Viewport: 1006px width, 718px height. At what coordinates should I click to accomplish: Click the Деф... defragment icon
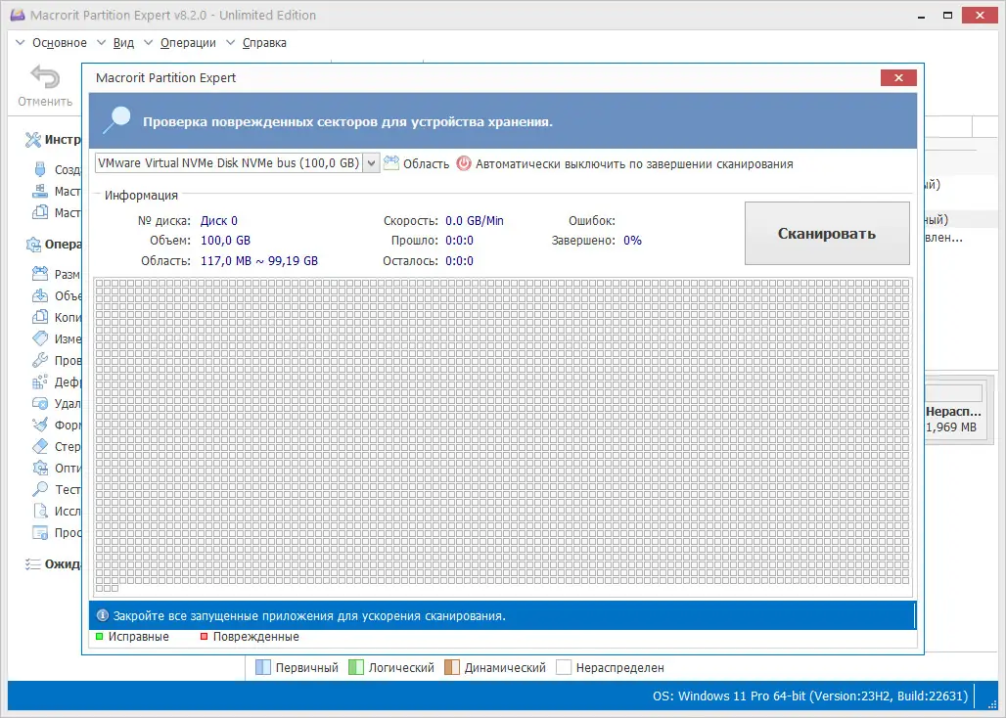point(40,382)
